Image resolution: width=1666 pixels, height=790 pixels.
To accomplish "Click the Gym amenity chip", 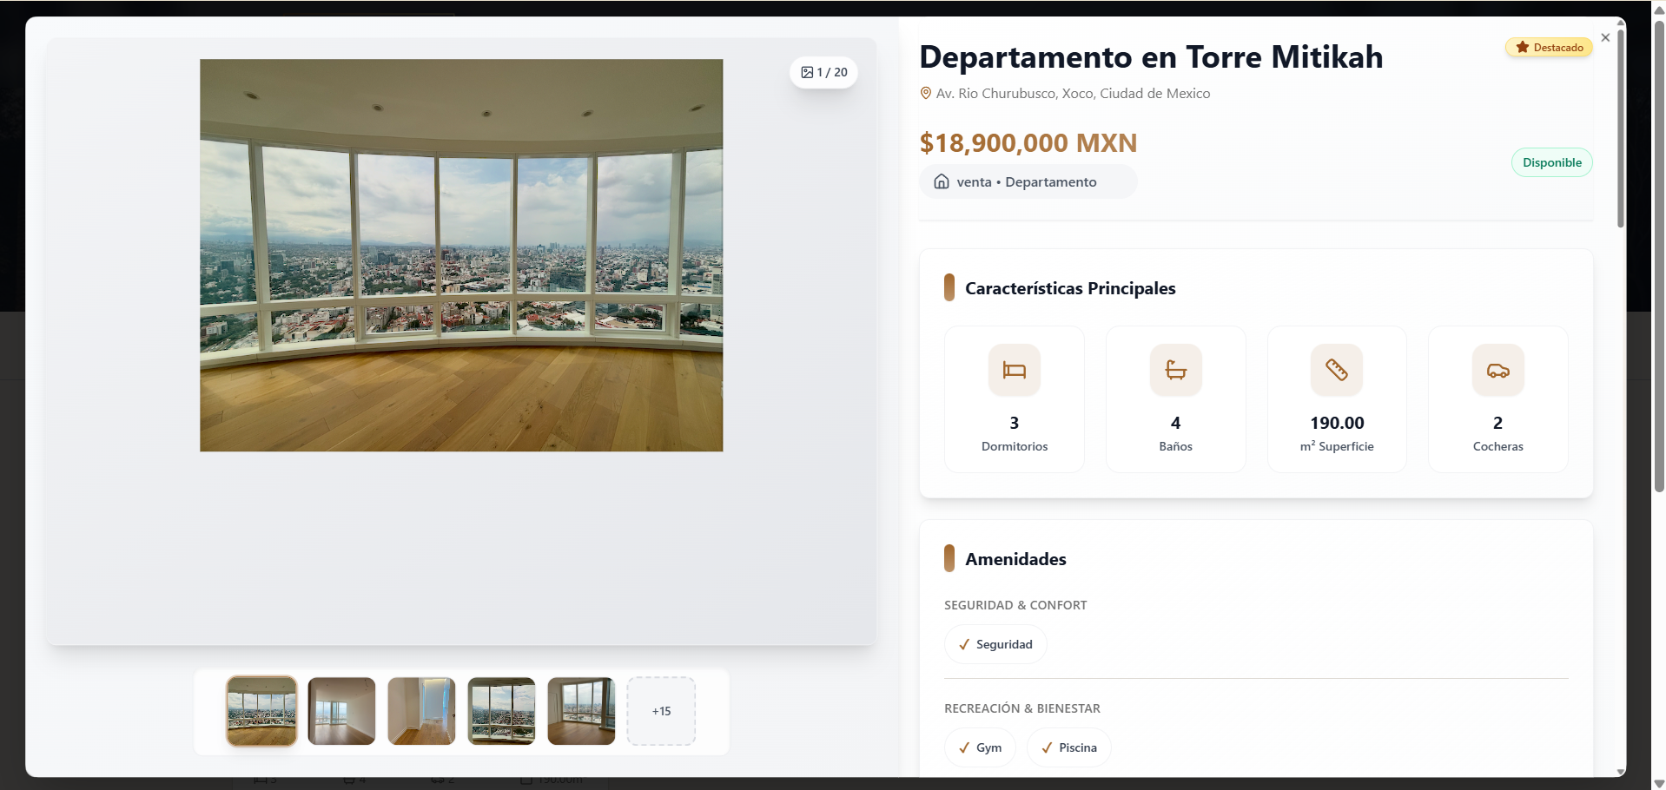I will click(980, 747).
